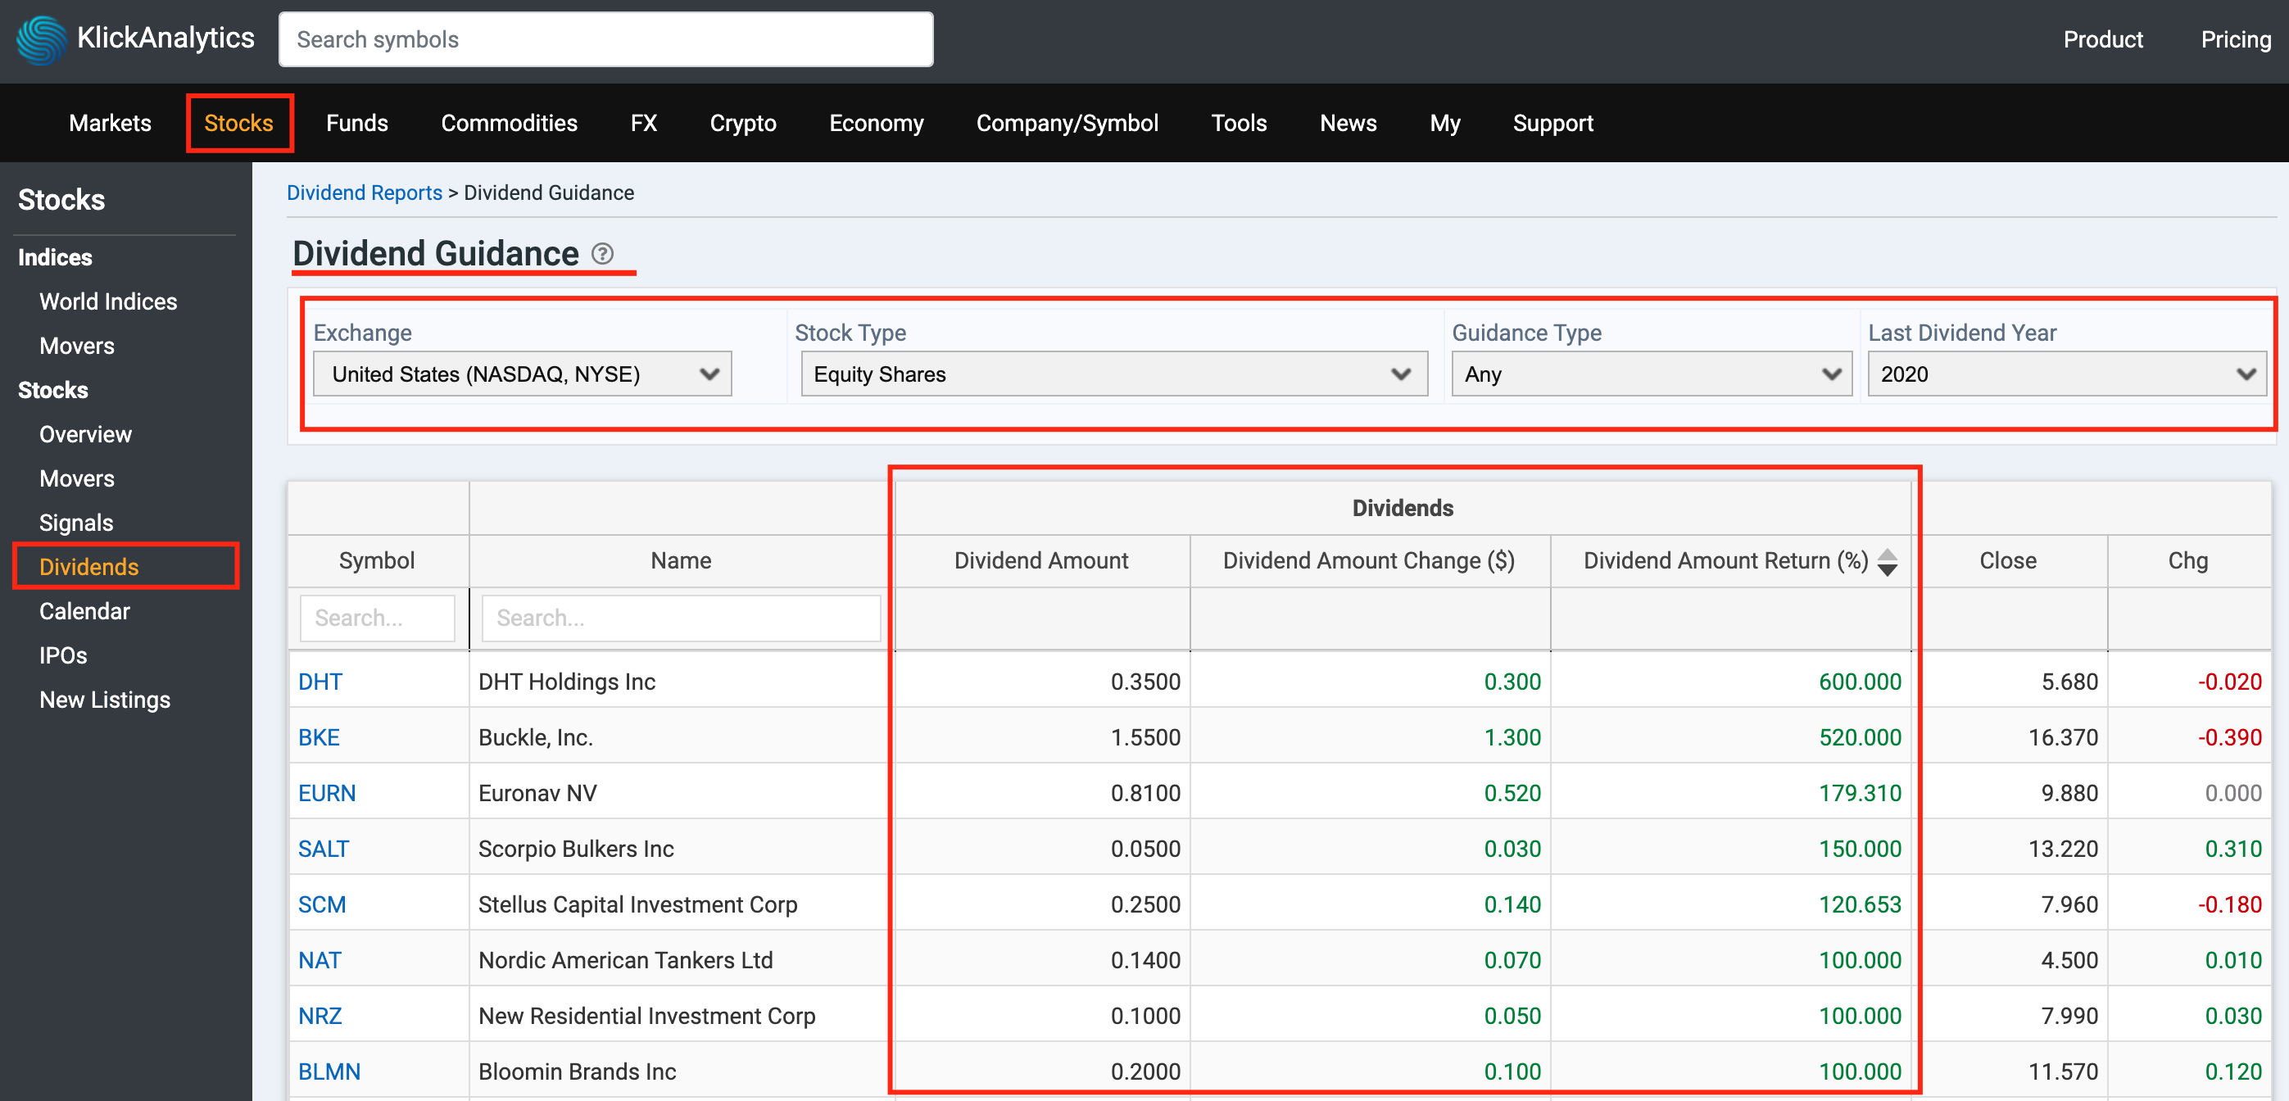Open the Guidance Type dropdown

point(1652,374)
